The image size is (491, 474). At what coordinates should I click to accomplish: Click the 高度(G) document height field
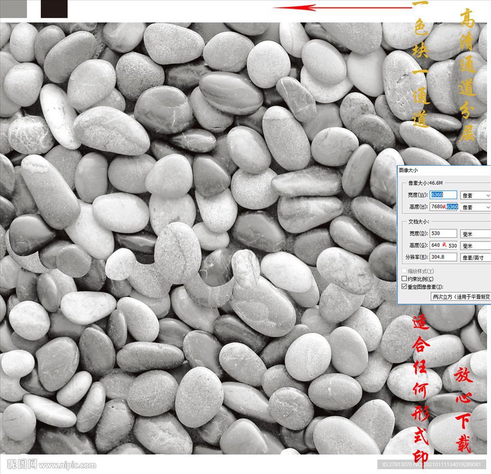point(444,245)
